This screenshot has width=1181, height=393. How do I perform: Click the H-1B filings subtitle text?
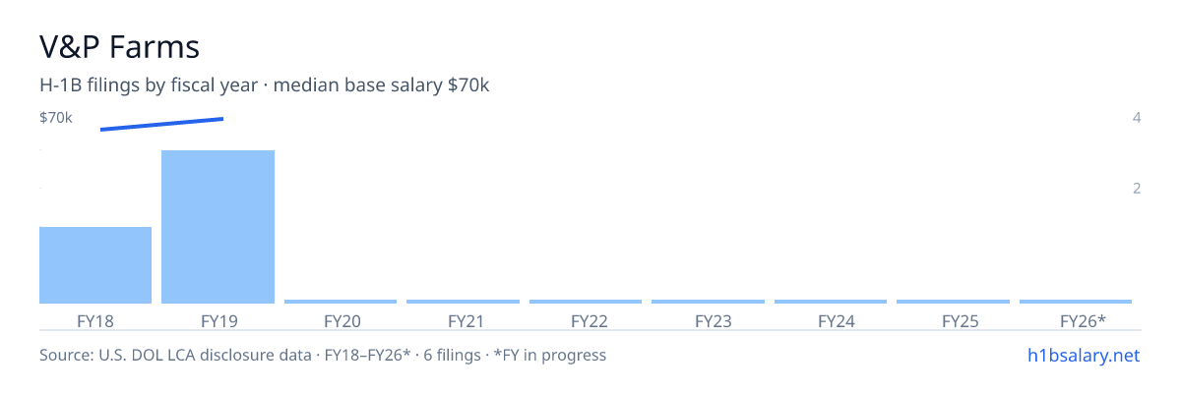(x=265, y=85)
